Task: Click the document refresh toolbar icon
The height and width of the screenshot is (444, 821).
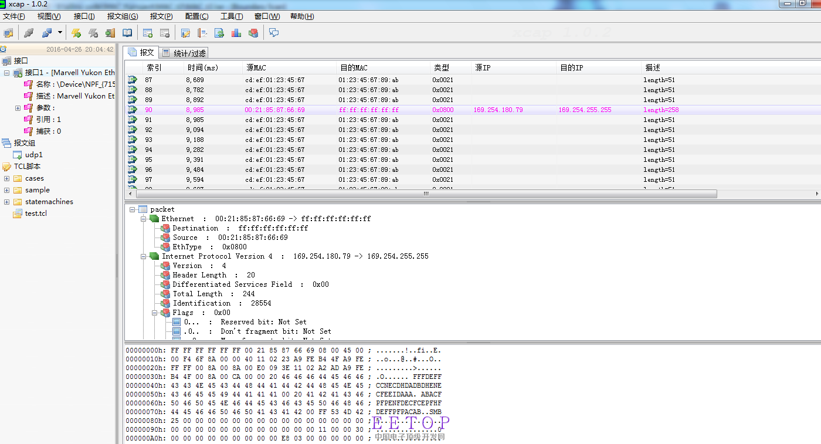Action: point(219,33)
